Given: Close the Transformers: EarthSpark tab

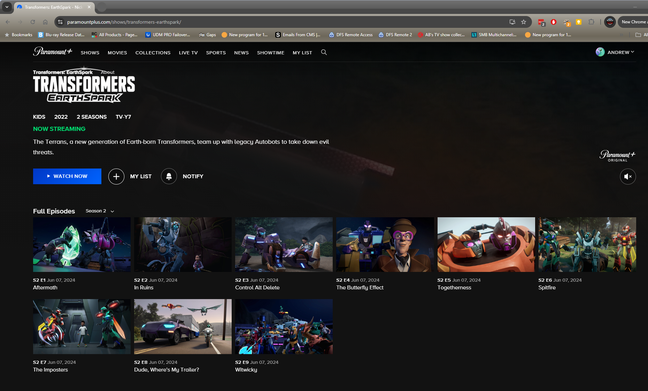Looking at the screenshot, I should 89,7.
